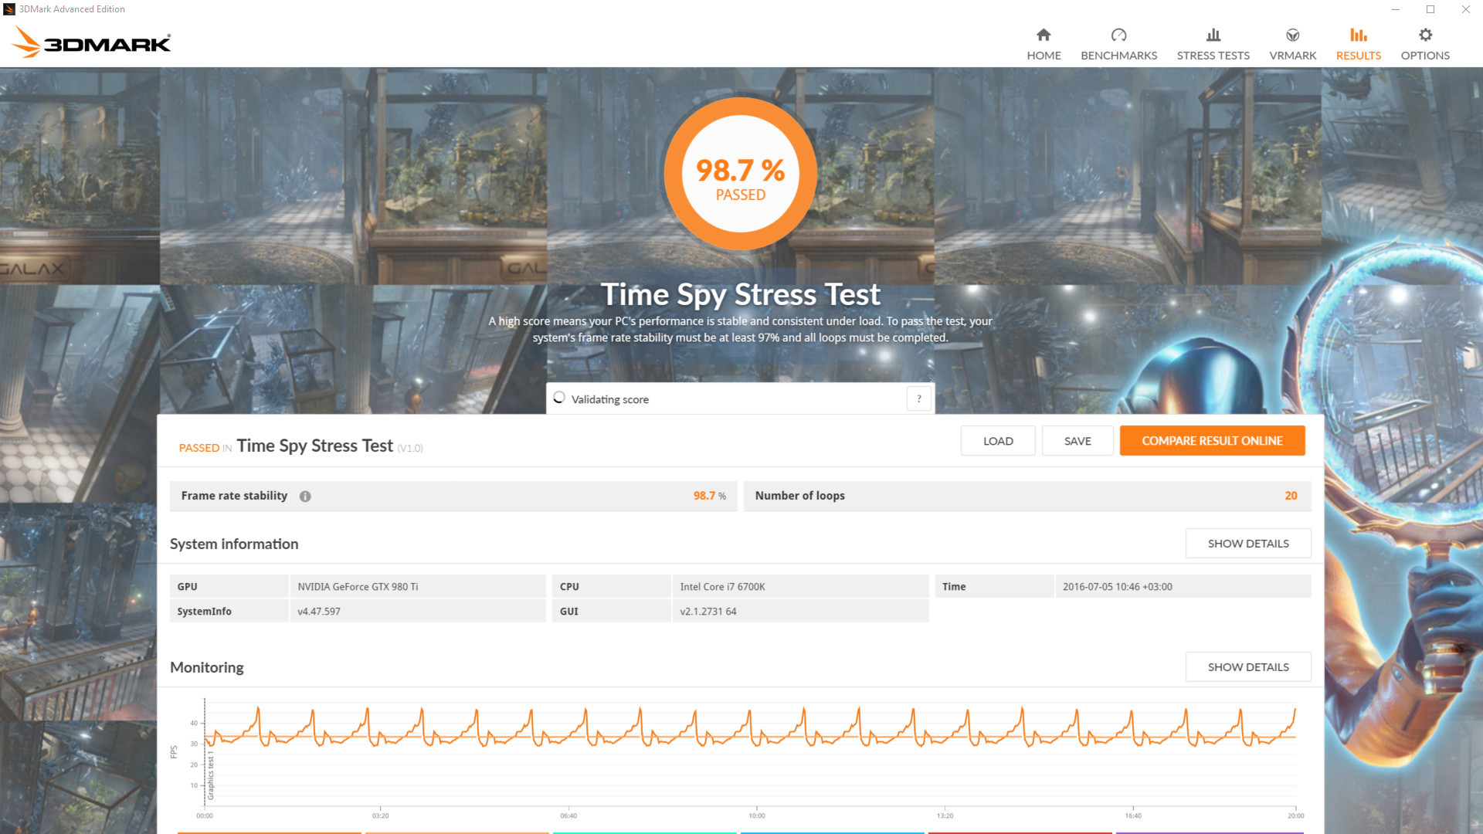Viewport: 1483px width, 834px height.
Task: Click the 16:40 time marker on graph
Action: click(1132, 815)
